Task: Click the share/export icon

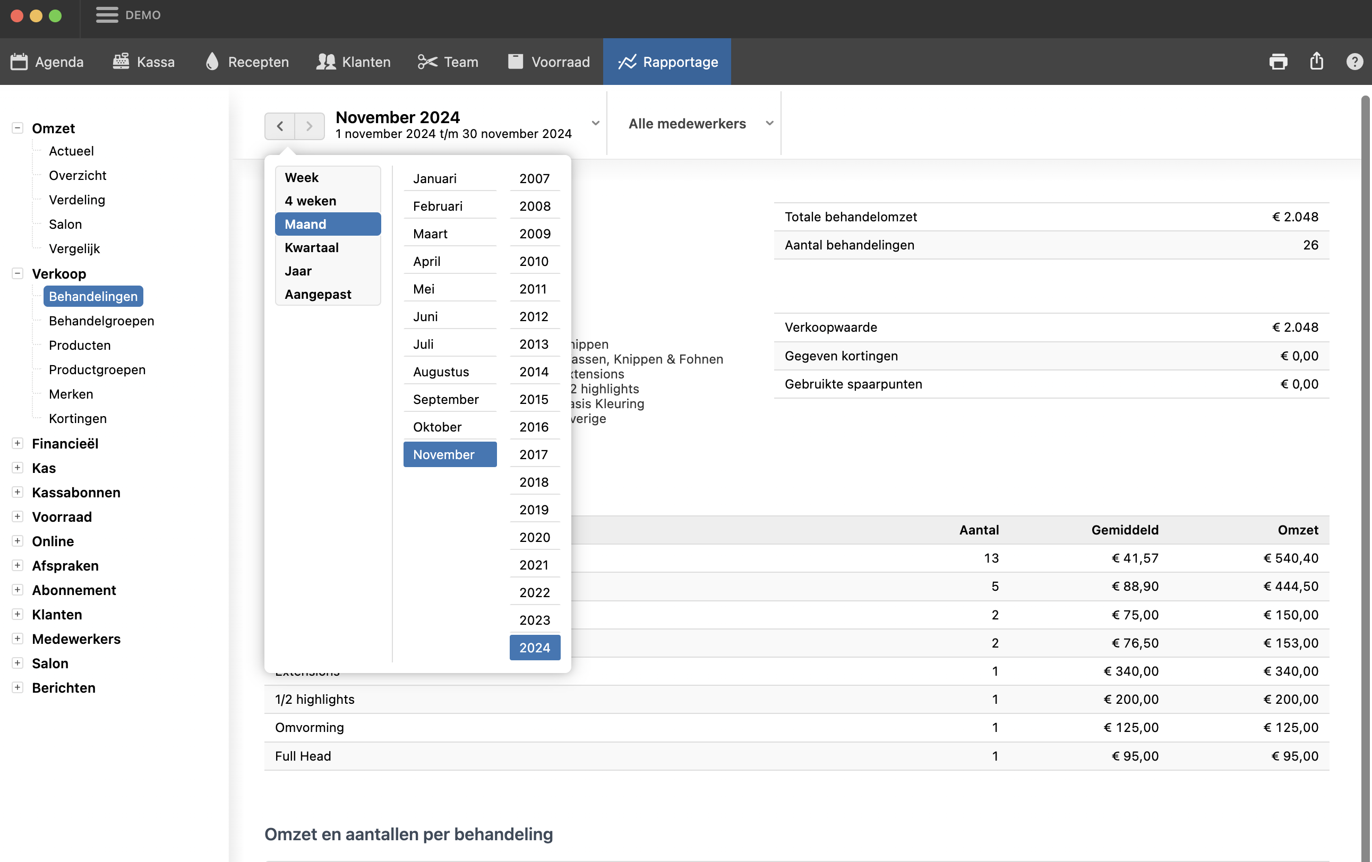Action: (x=1316, y=62)
